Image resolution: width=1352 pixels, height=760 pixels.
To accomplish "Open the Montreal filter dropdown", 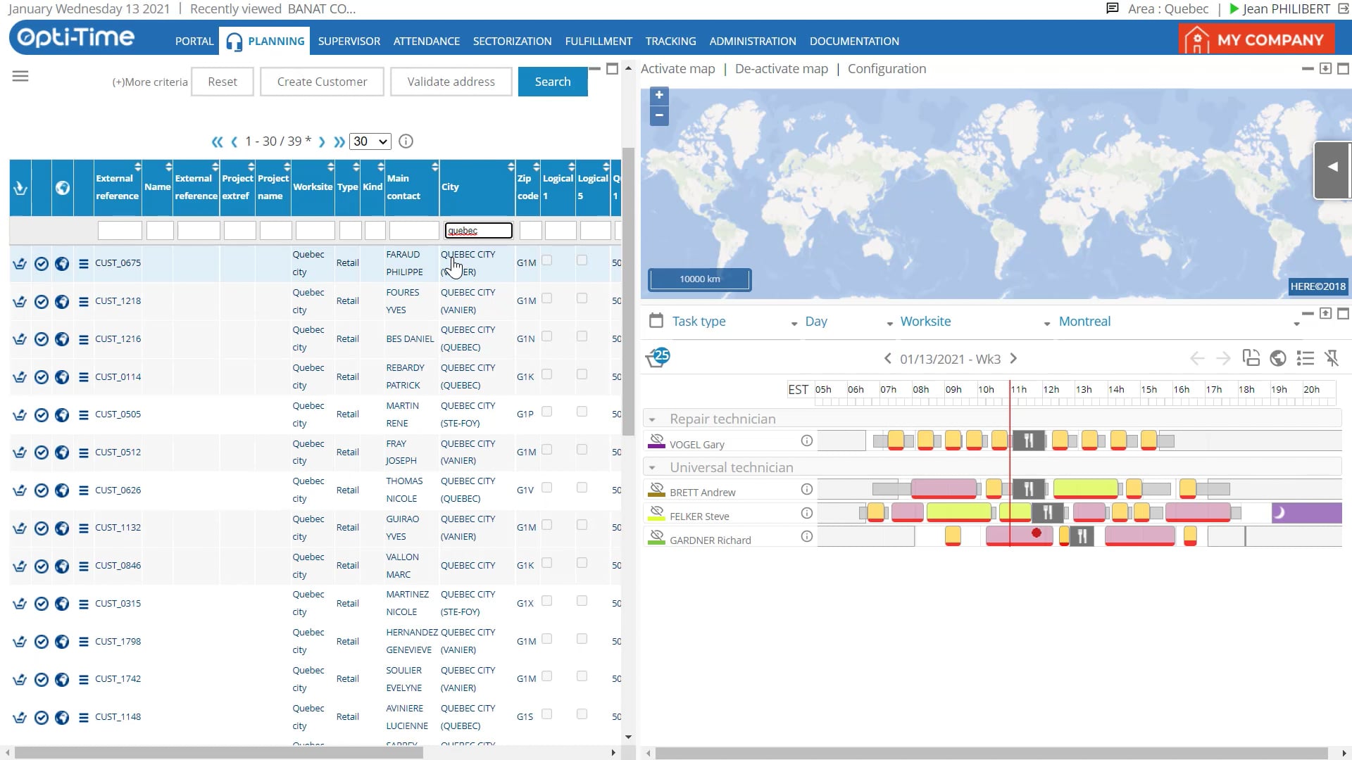I will [x=1297, y=322].
